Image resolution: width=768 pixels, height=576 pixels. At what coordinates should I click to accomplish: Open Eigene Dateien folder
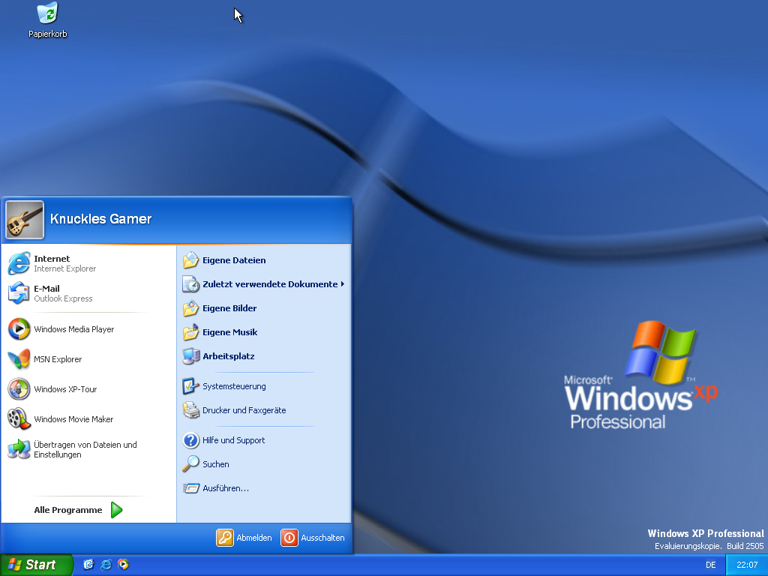point(233,260)
